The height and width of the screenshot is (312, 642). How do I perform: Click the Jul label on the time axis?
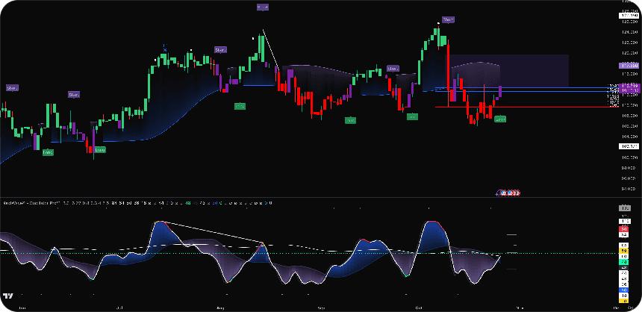pos(120,307)
